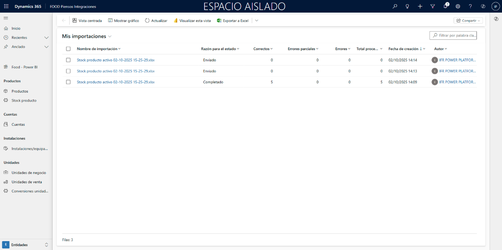
Task: Sort by Fecha de creación column header
Action: tap(403, 49)
